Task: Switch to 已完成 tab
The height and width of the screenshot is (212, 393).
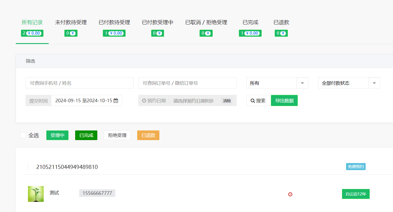Action: coord(250,22)
